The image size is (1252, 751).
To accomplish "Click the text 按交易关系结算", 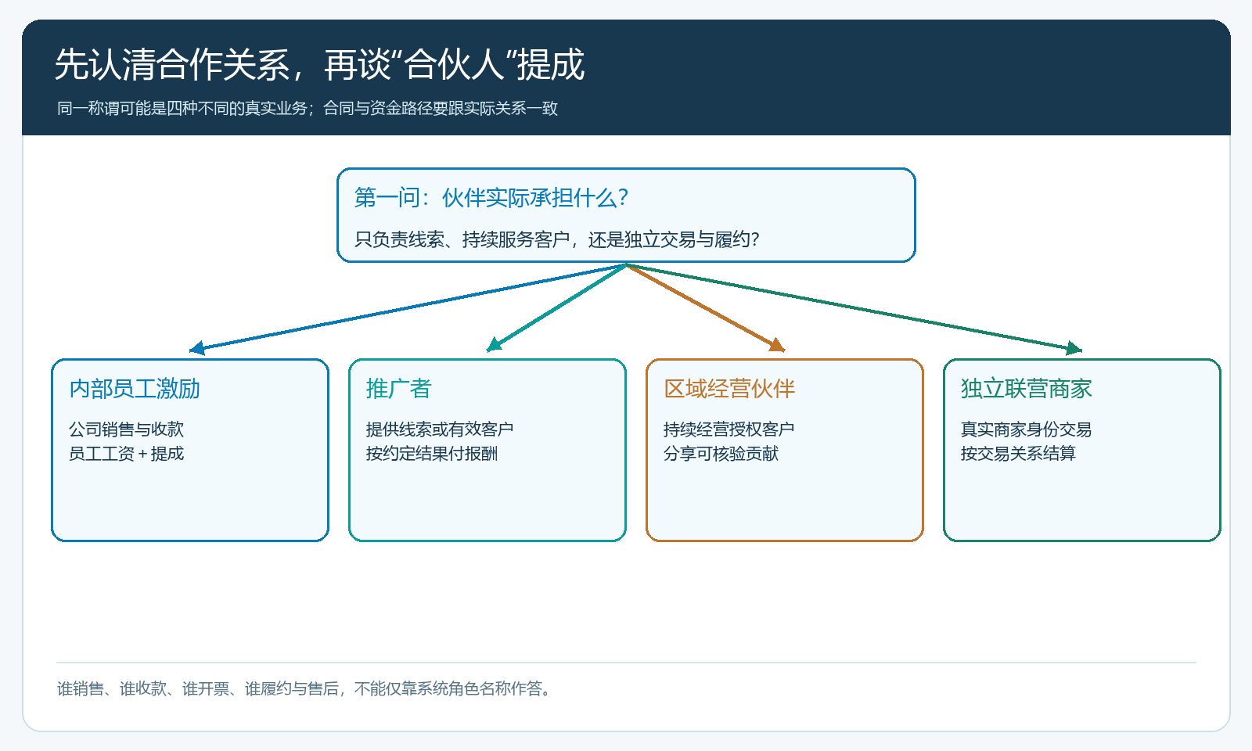I will tap(1018, 454).
